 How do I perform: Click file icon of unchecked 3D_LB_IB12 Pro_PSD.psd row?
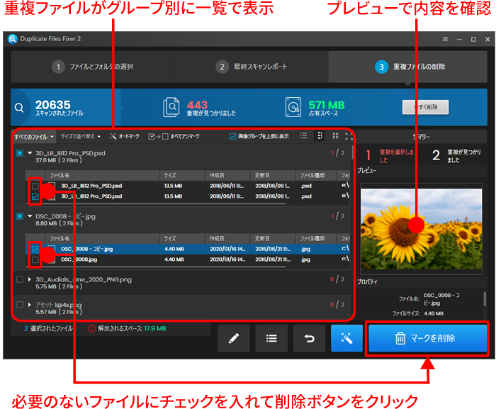coord(52,186)
